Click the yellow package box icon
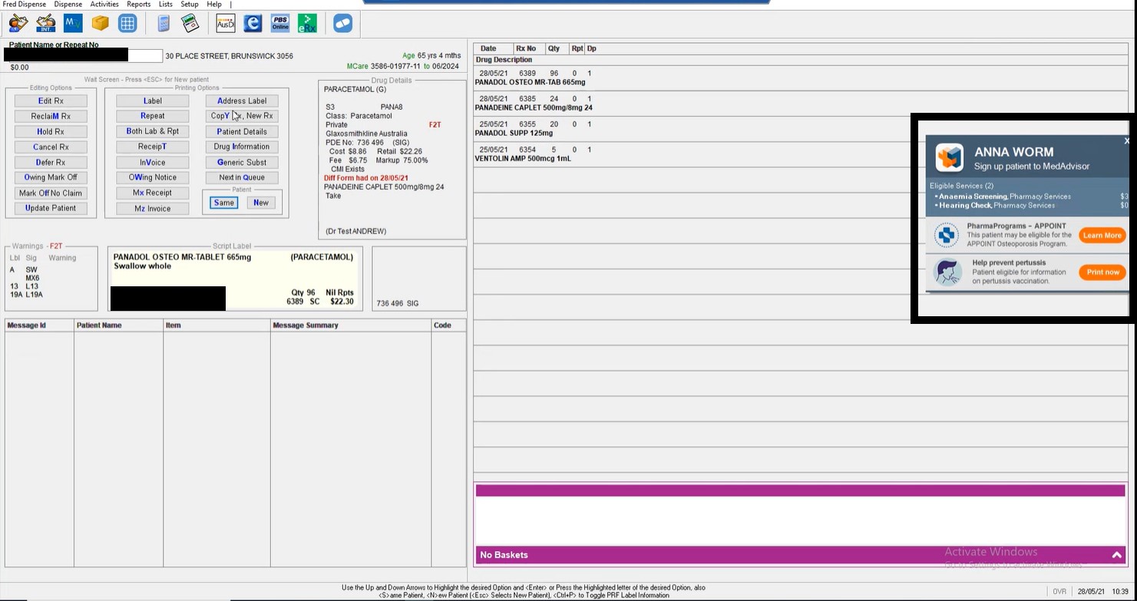The image size is (1137, 601). [x=101, y=23]
